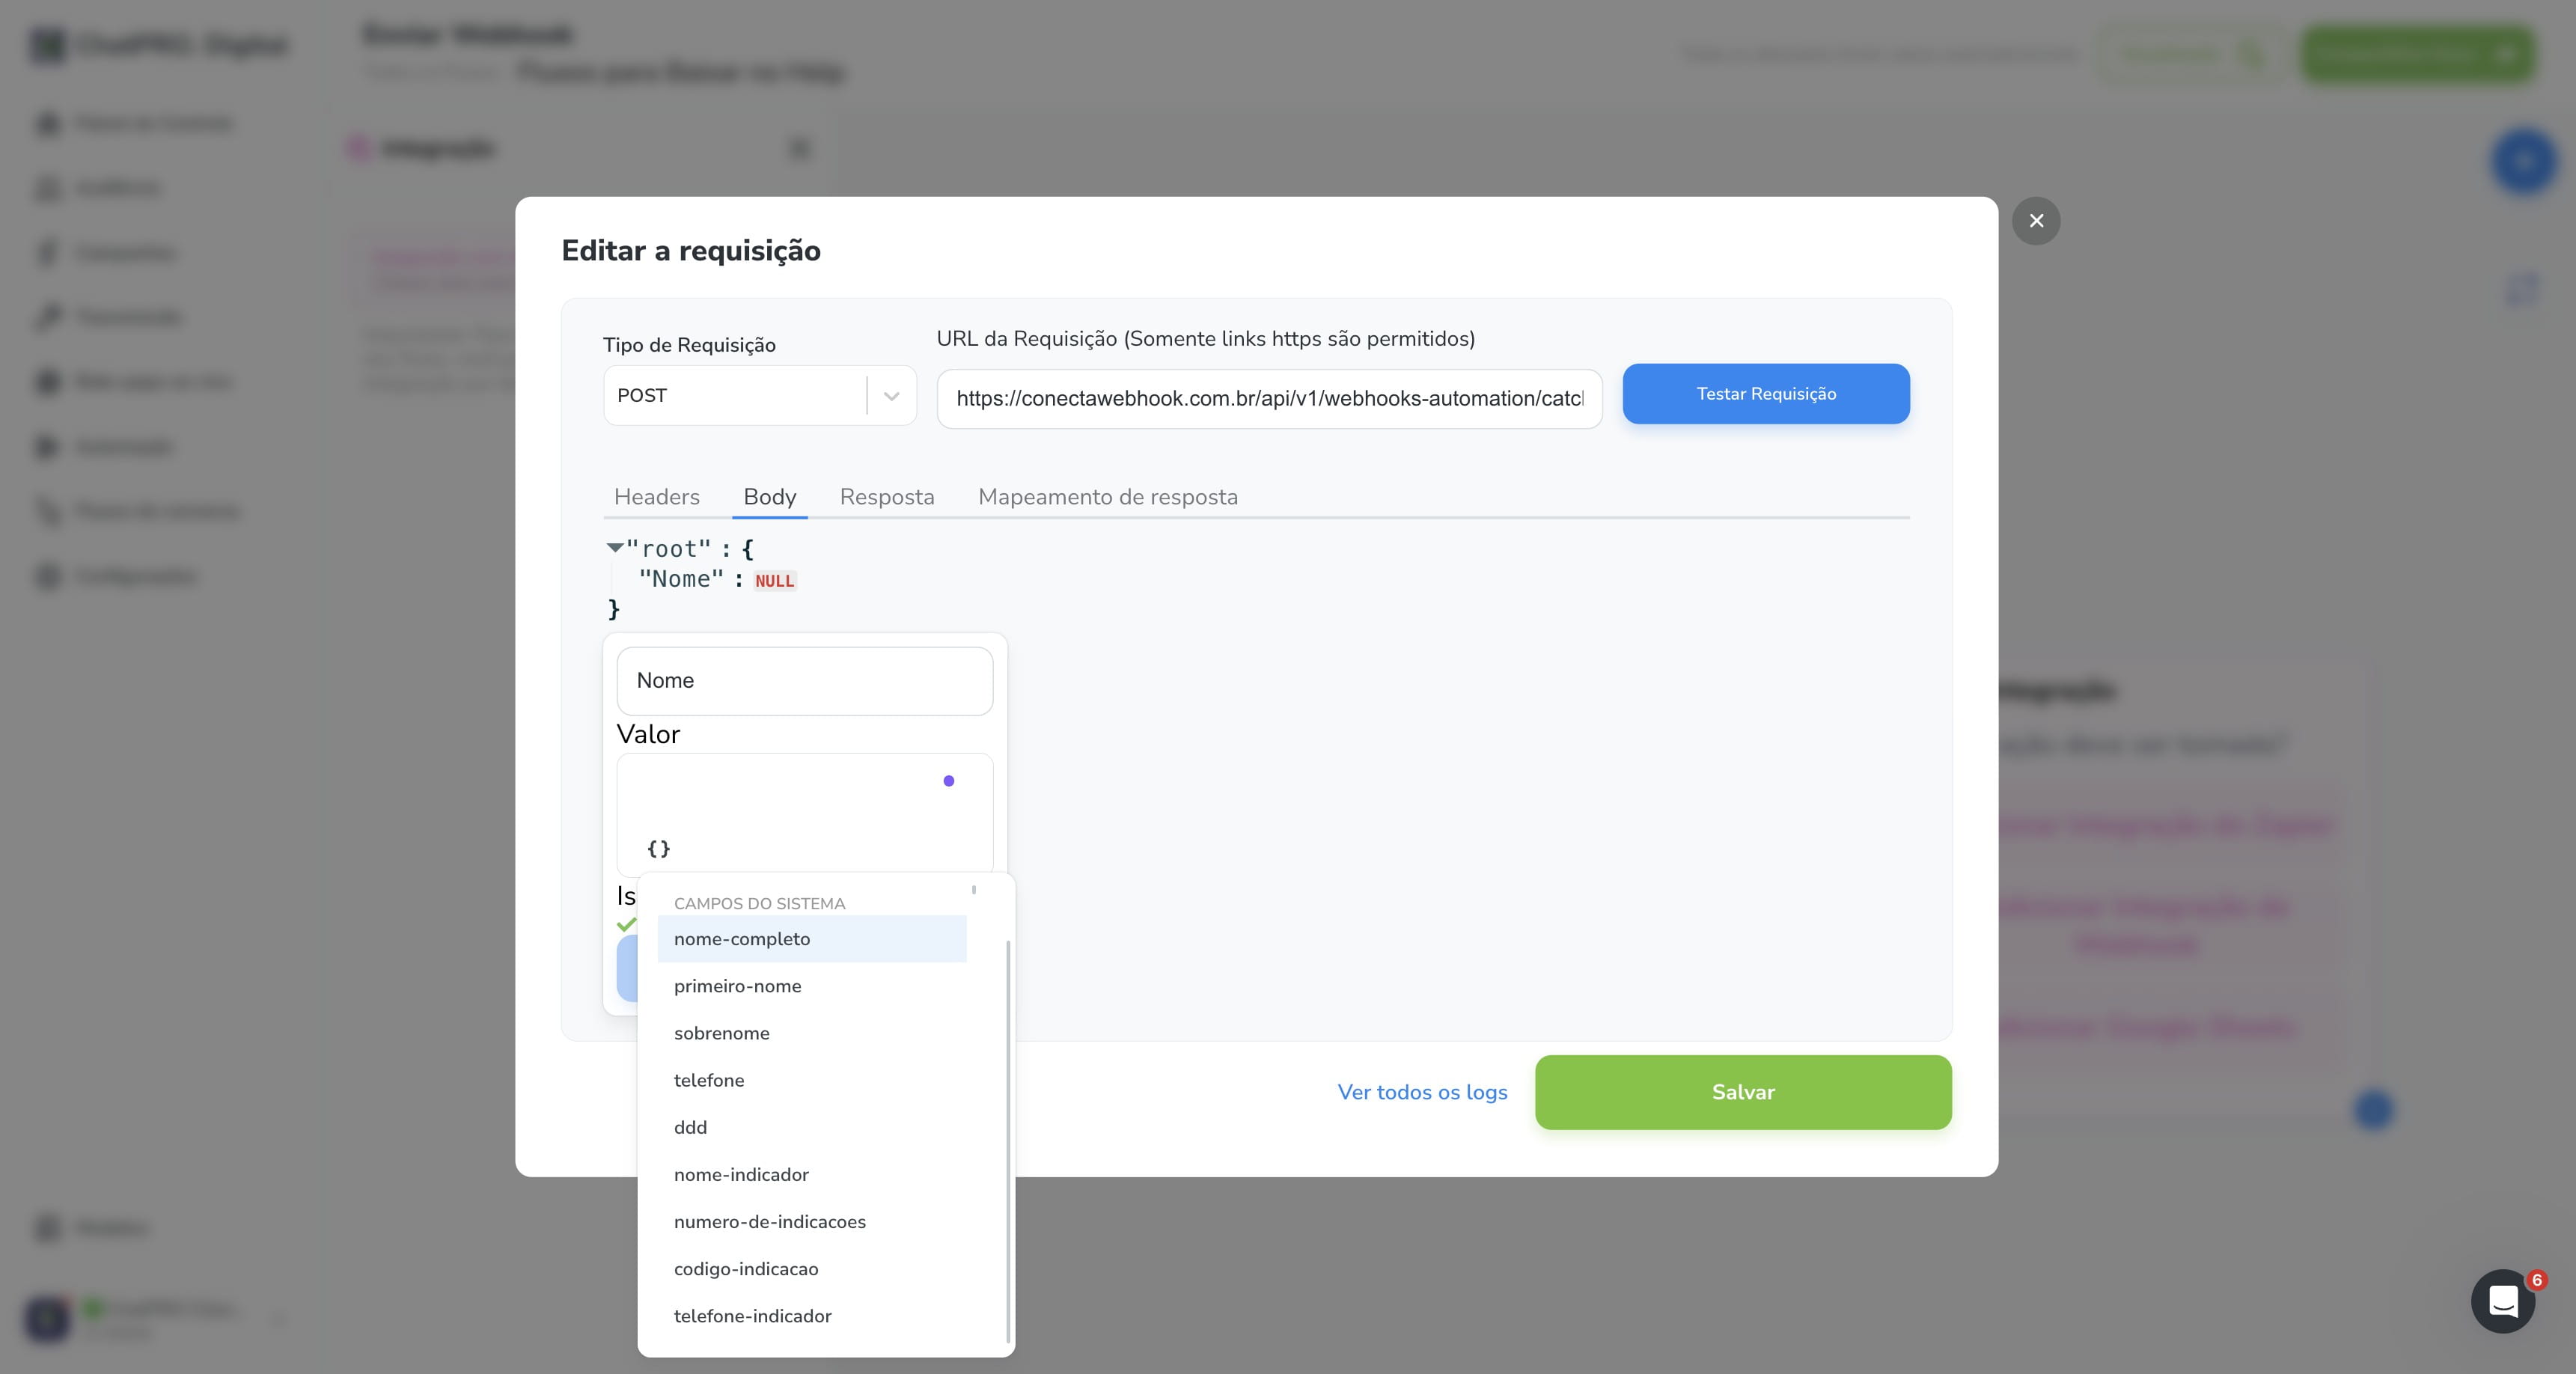Pick telefone-indicador option
Image resolution: width=2576 pixels, height=1374 pixels.
coord(812,1316)
